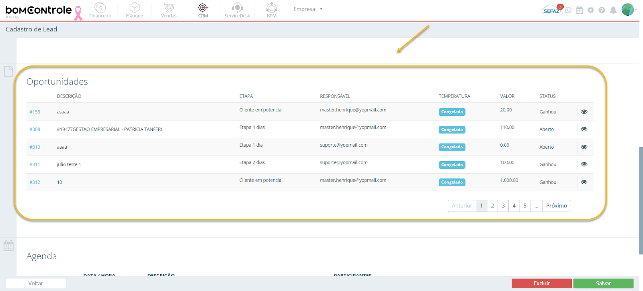Viewport: 643px width, 291px height.
Task: Go to pagination page 2
Action: click(x=492, y=206)
